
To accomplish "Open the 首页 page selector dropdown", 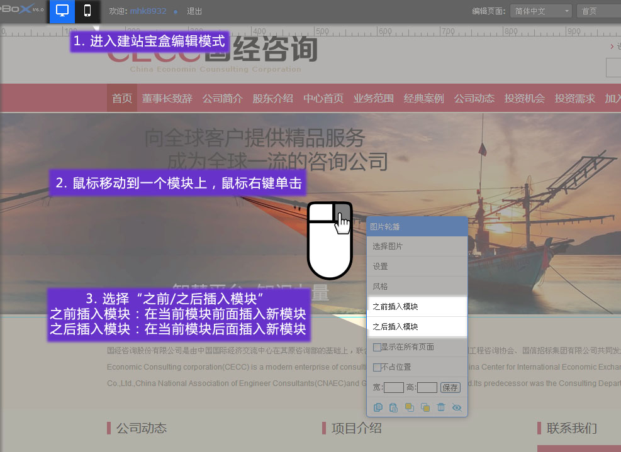I will click(x=598, y=11).
